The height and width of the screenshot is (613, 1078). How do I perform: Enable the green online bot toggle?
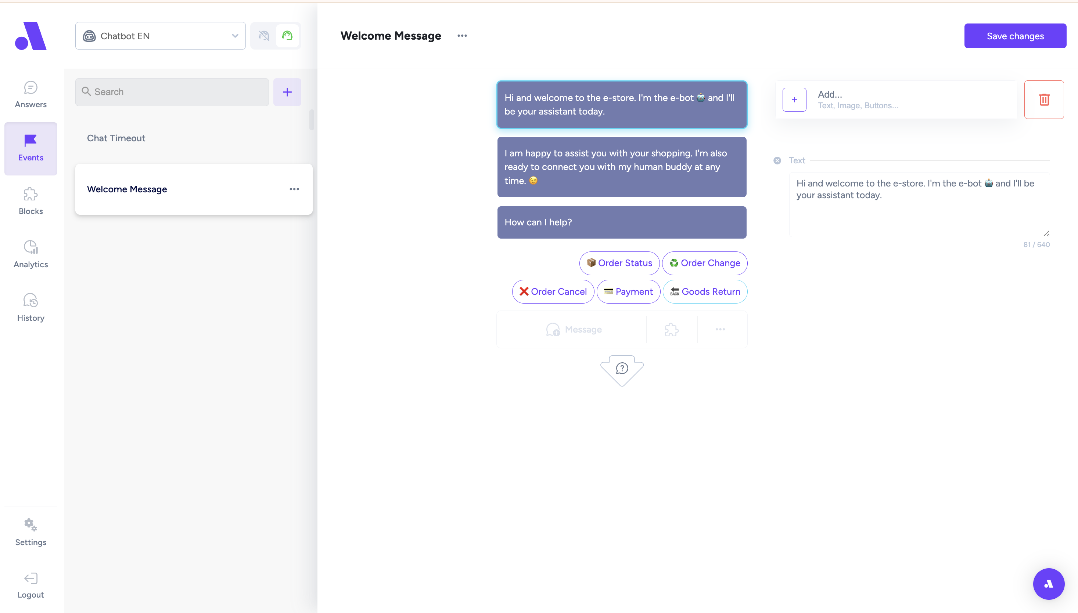(x=287, y=36)
